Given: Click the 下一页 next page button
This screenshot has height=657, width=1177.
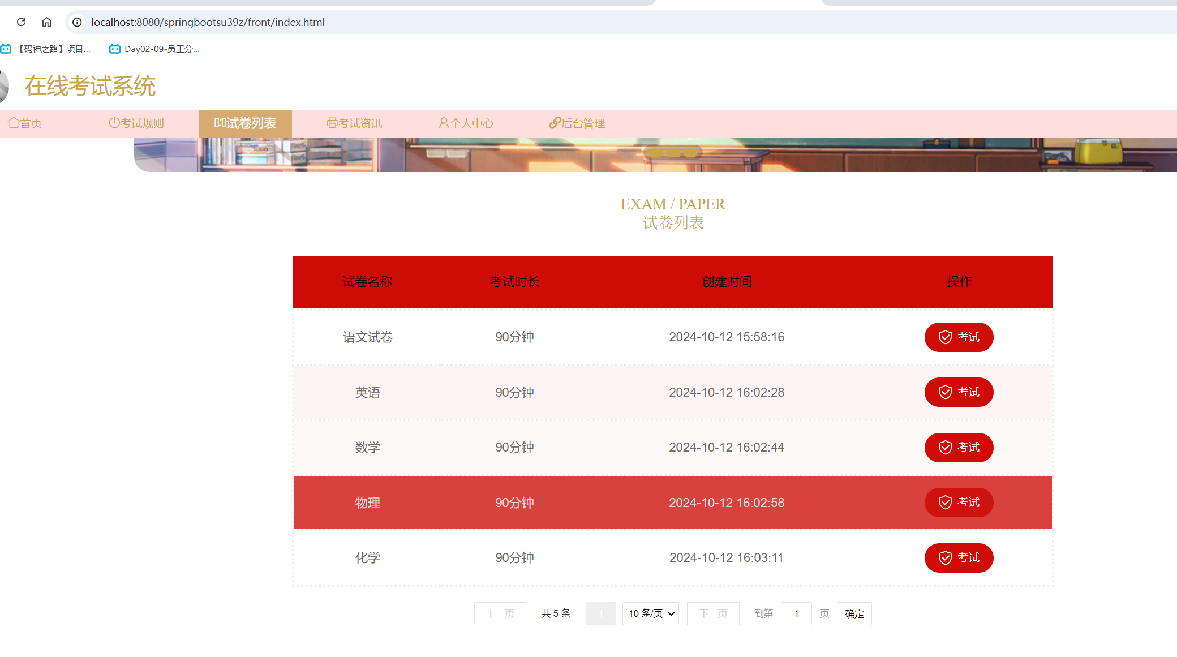Looking at the screenshot, I should point(712,613).
